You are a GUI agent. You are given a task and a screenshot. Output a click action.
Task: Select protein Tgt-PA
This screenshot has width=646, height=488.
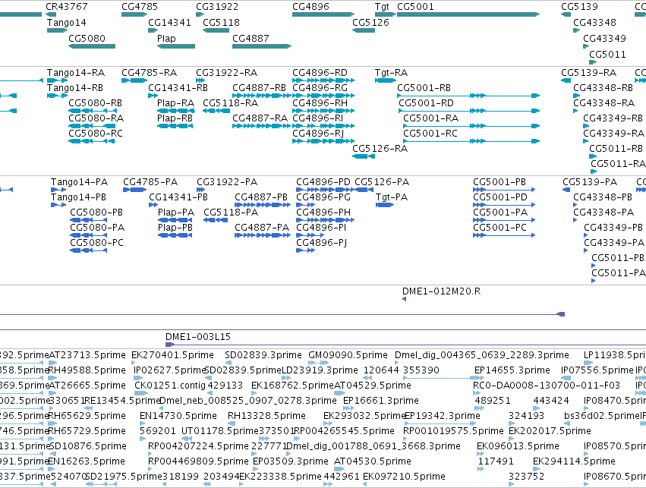tap(392, 197)
